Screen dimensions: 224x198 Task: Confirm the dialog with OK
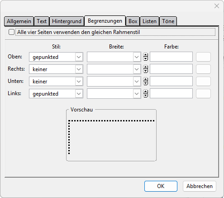pyautogui.click(x=161, y=186)
